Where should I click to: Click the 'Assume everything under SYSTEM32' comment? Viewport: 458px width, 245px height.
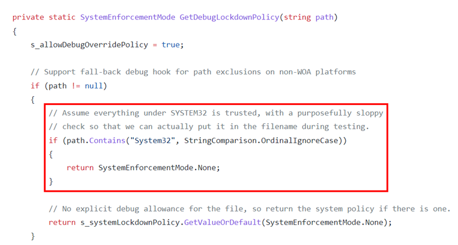tap(216, 113)
